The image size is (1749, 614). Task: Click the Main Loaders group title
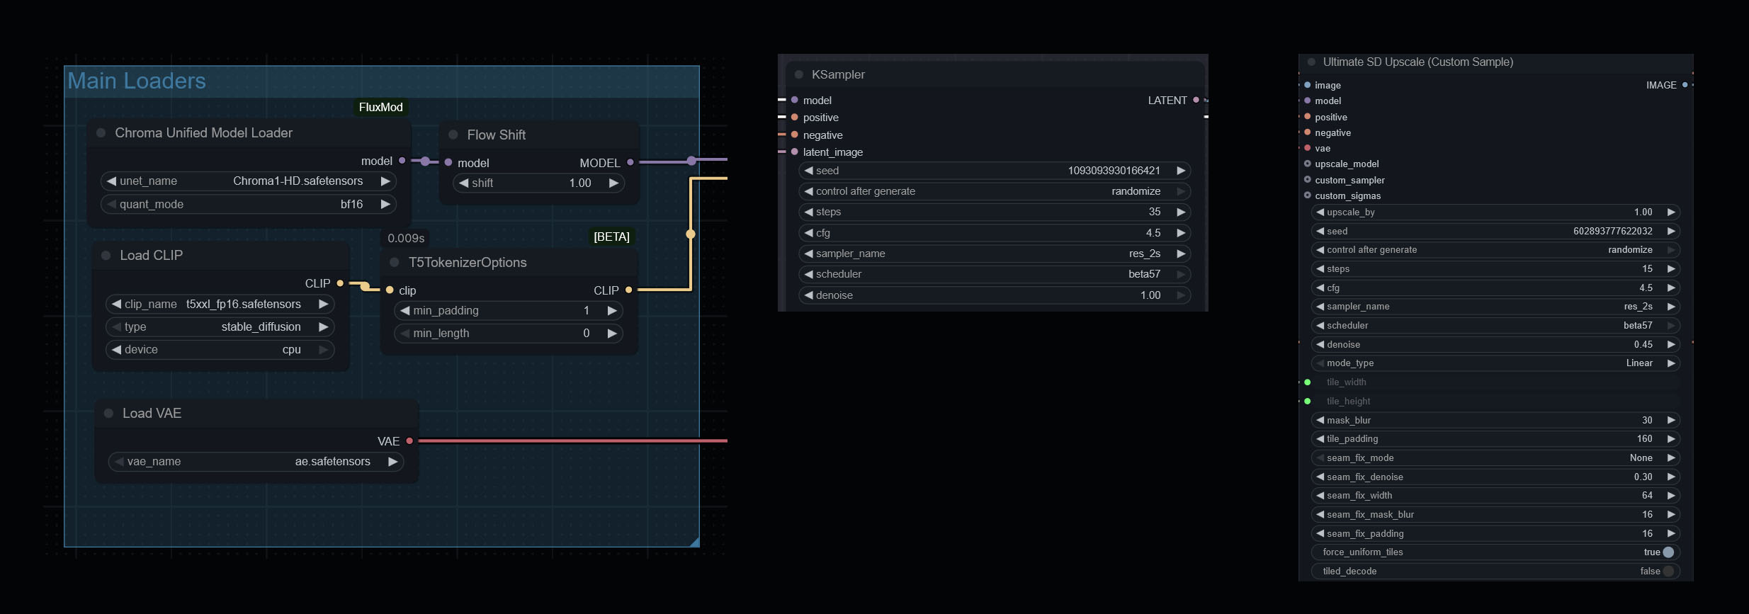click(x=137, y=81)
